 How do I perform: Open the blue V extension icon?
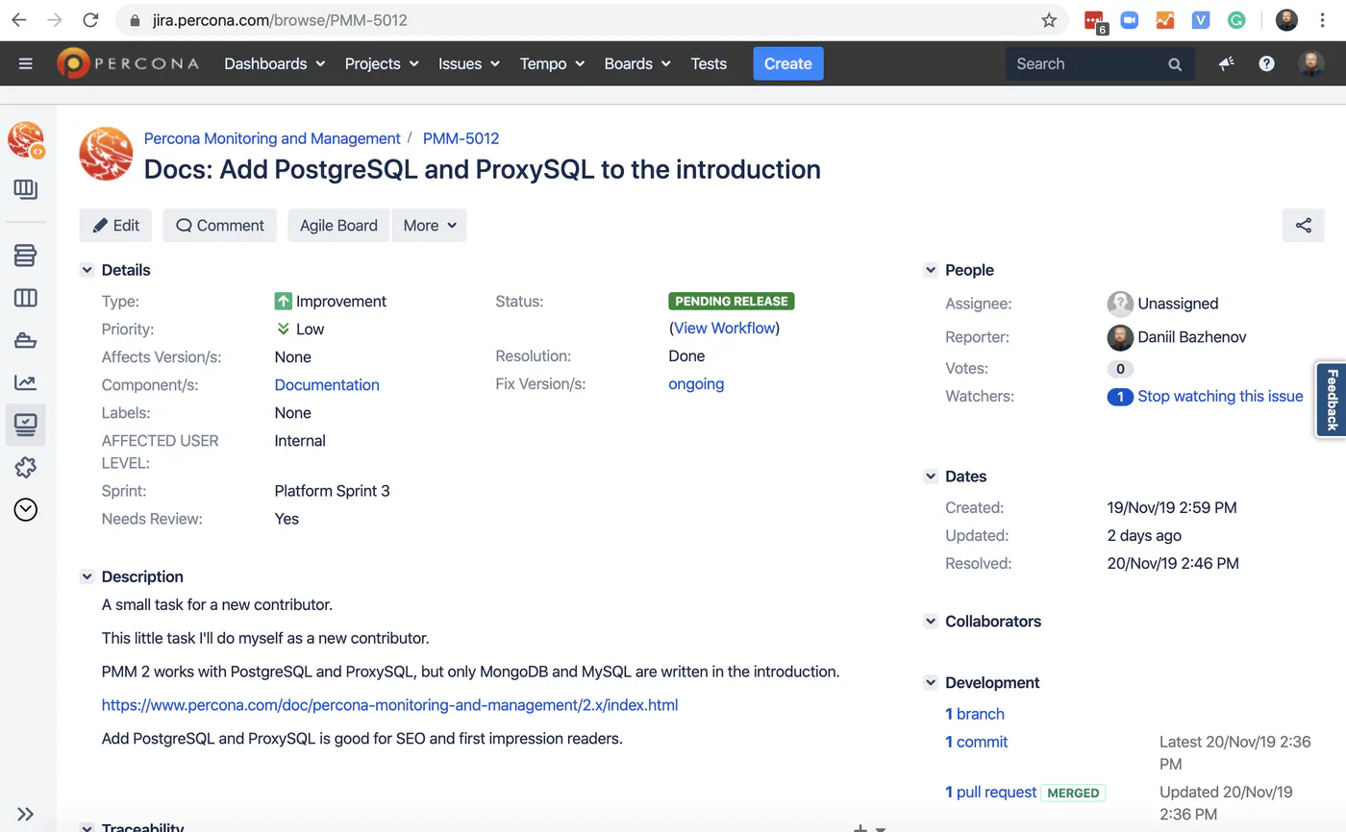1201,20
